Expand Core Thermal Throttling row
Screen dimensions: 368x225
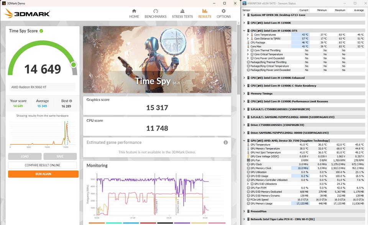[248, 51]
